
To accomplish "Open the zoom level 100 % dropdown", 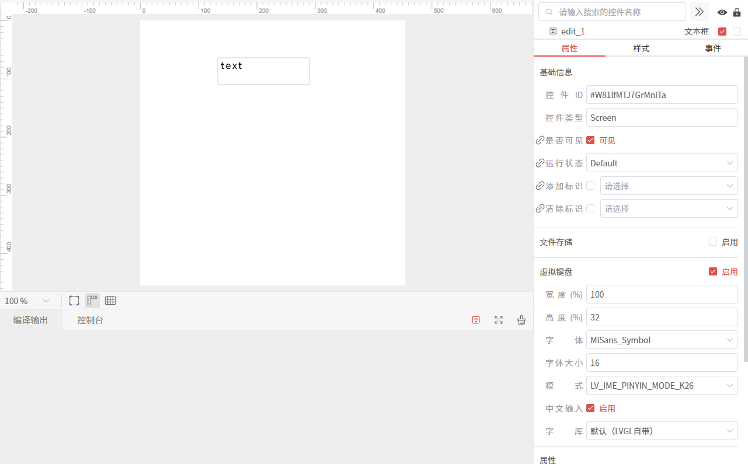I will coord(27,301).
